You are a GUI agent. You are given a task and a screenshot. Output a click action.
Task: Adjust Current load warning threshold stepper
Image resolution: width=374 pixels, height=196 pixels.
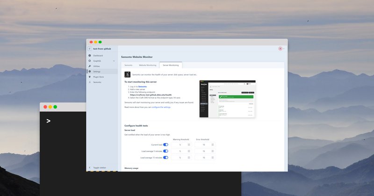pyautogui.click(x=189, y=145)
